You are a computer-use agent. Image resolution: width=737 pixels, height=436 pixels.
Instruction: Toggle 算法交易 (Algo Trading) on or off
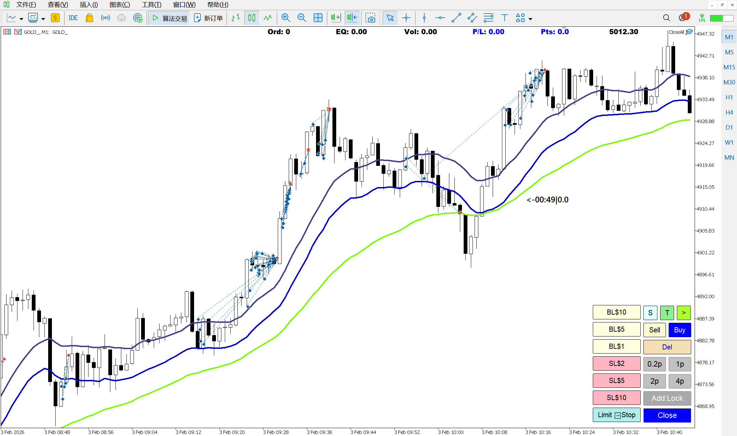tap(169, 18)
